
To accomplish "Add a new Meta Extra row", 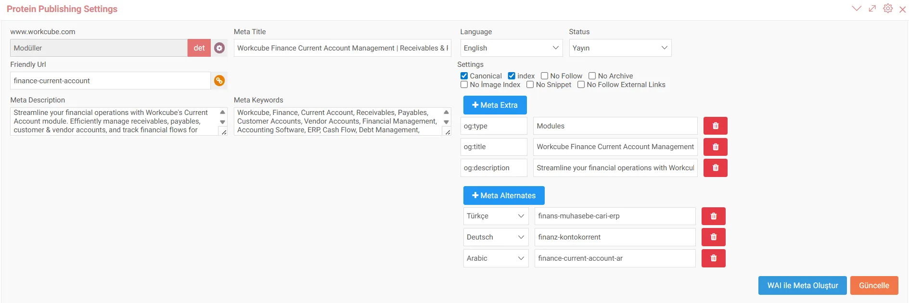I will 495,105.
